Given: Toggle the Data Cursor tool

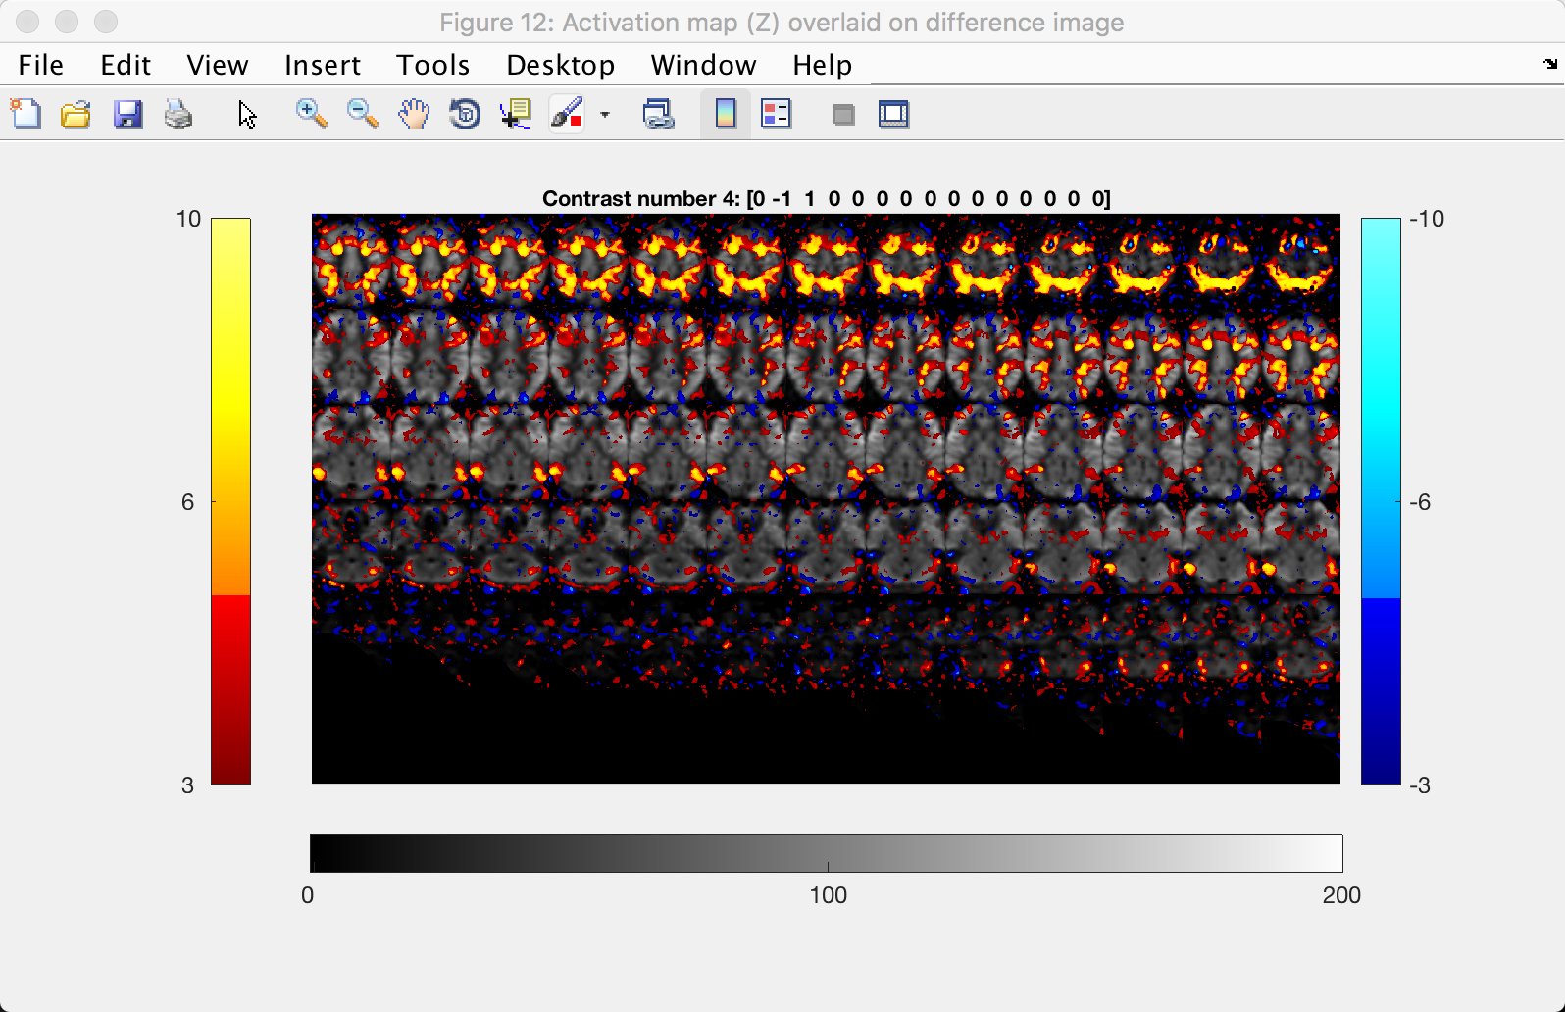Looking at the screenshot, I should (x=516, y=115).
